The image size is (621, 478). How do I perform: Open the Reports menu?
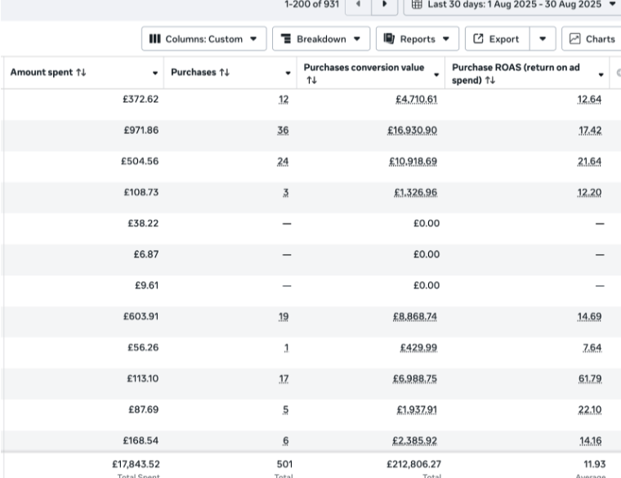pos(417,39)
